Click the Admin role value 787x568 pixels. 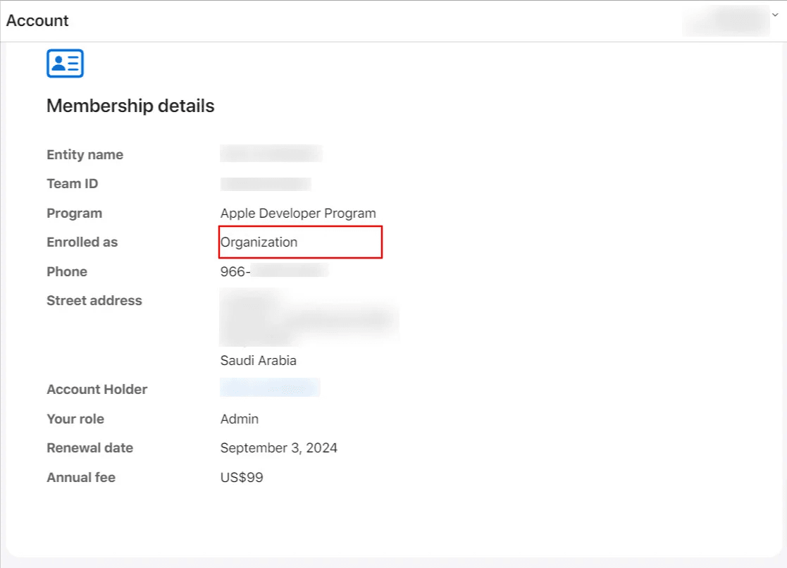[x=240, y=419]
